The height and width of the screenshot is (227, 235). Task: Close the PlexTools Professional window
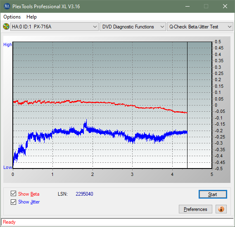(x=225, y=6)
